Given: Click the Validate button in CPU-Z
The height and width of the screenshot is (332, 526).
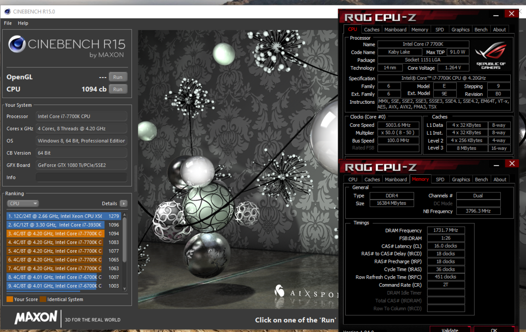Looking at the screenshot, I should coord(450,329).
